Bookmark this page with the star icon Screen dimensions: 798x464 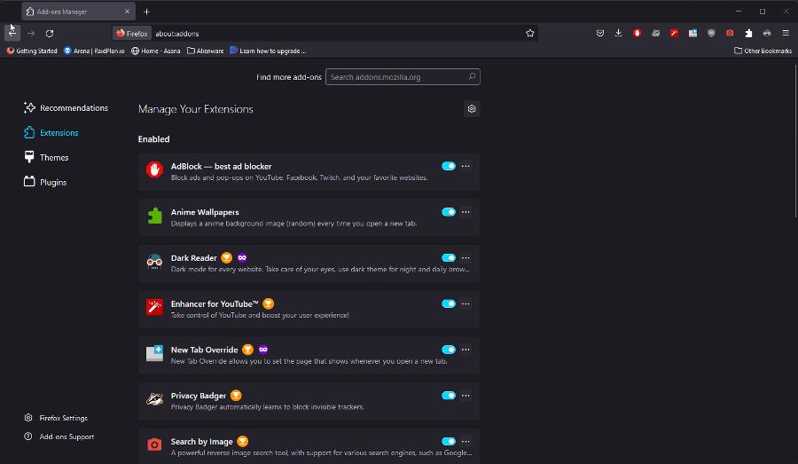[x=530, y=33]
